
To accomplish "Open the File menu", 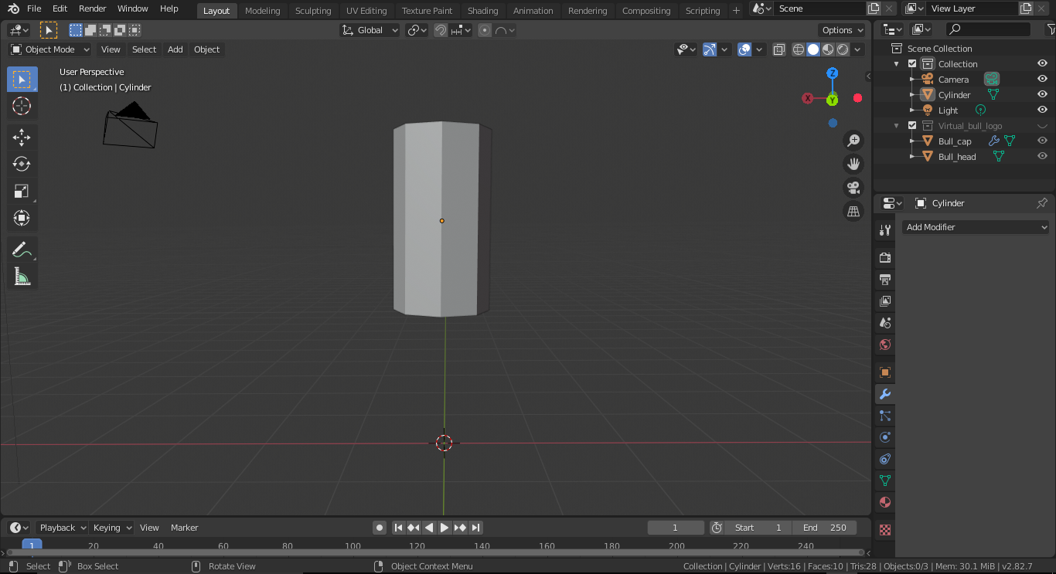I will click(x=34, y=8).
